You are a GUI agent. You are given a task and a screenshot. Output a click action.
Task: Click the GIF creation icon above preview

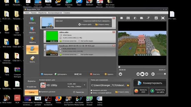pos(156,18)
